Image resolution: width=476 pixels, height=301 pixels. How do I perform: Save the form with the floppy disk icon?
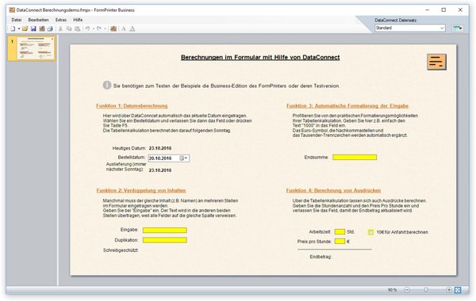click(x=33, y=29)
